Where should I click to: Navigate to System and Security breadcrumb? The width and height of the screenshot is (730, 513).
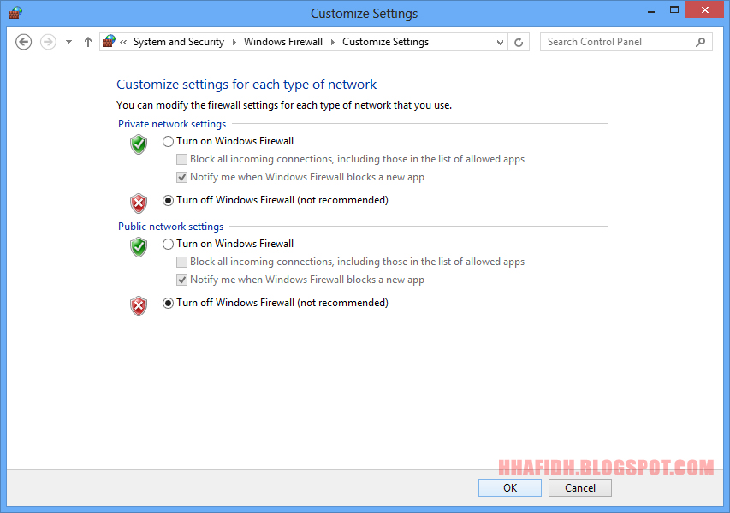(179, 41)
